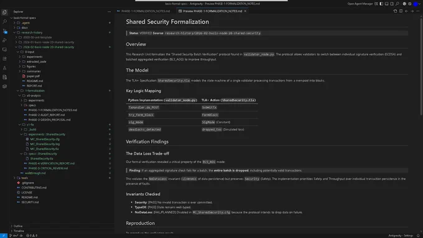This screenshot has width=423, height=238.
Task: Open CONTRIBUTING.md file
Action: point(34,188)
